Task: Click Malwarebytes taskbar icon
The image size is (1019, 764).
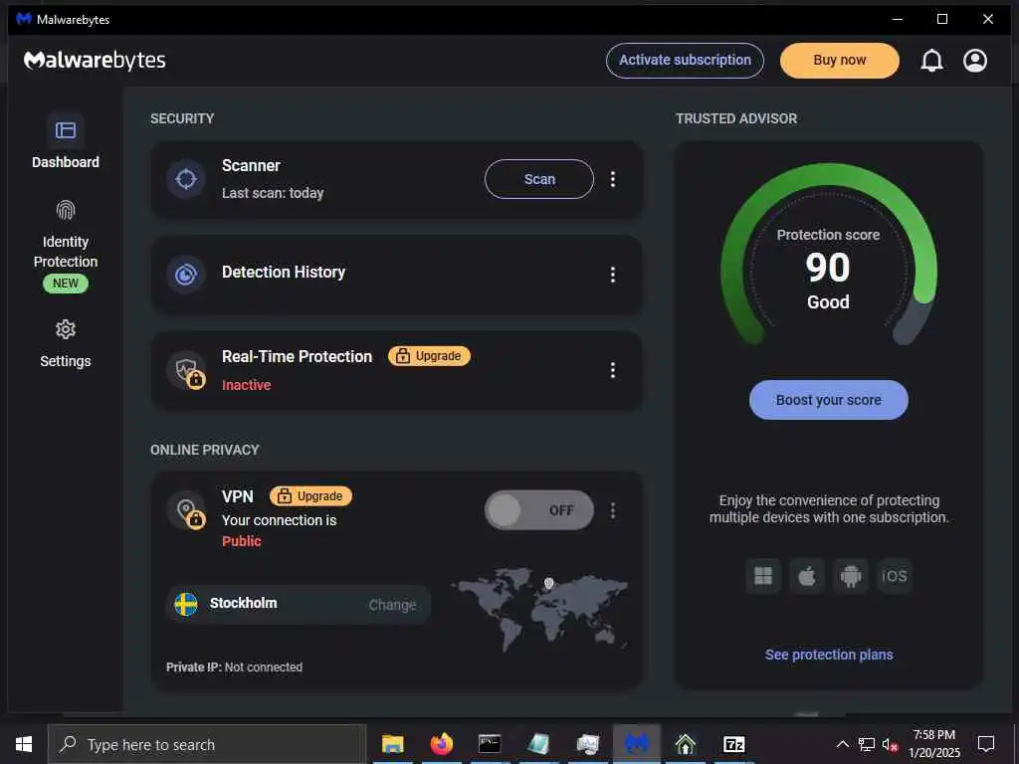Action: point(637,744)
